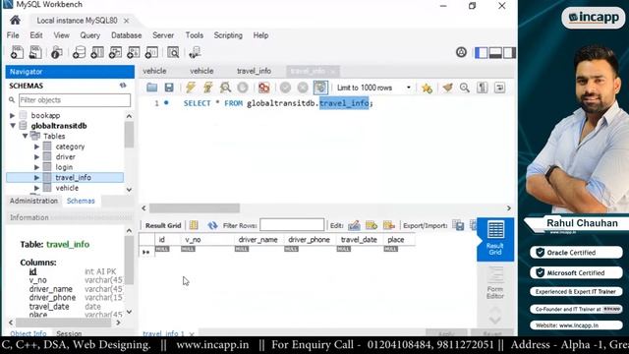Image resolution: width=629 pixels, height=354 pixels.
Task: Switch to Administration navigator tab
Action: 33,201
